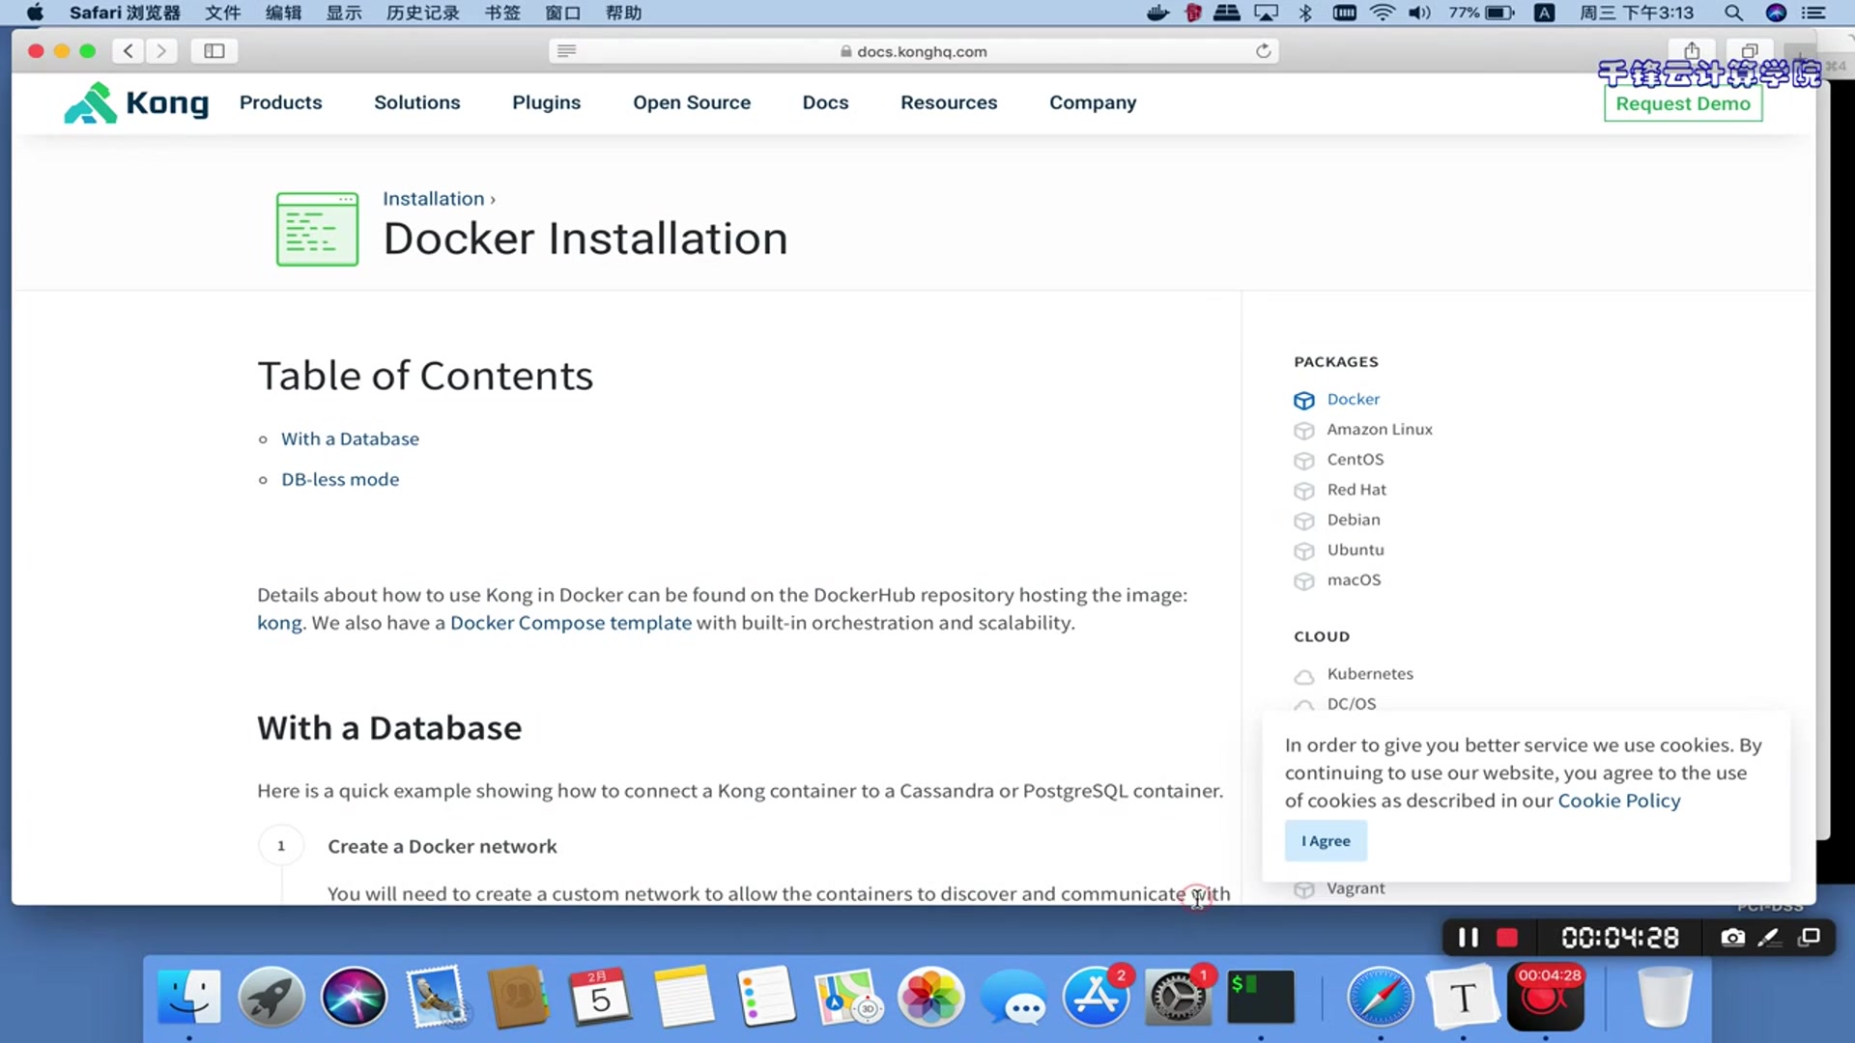Click the Safari share icon
Image resolution: width=1855 pixels, height=1043 pixels.
[x=1691, y=51]
